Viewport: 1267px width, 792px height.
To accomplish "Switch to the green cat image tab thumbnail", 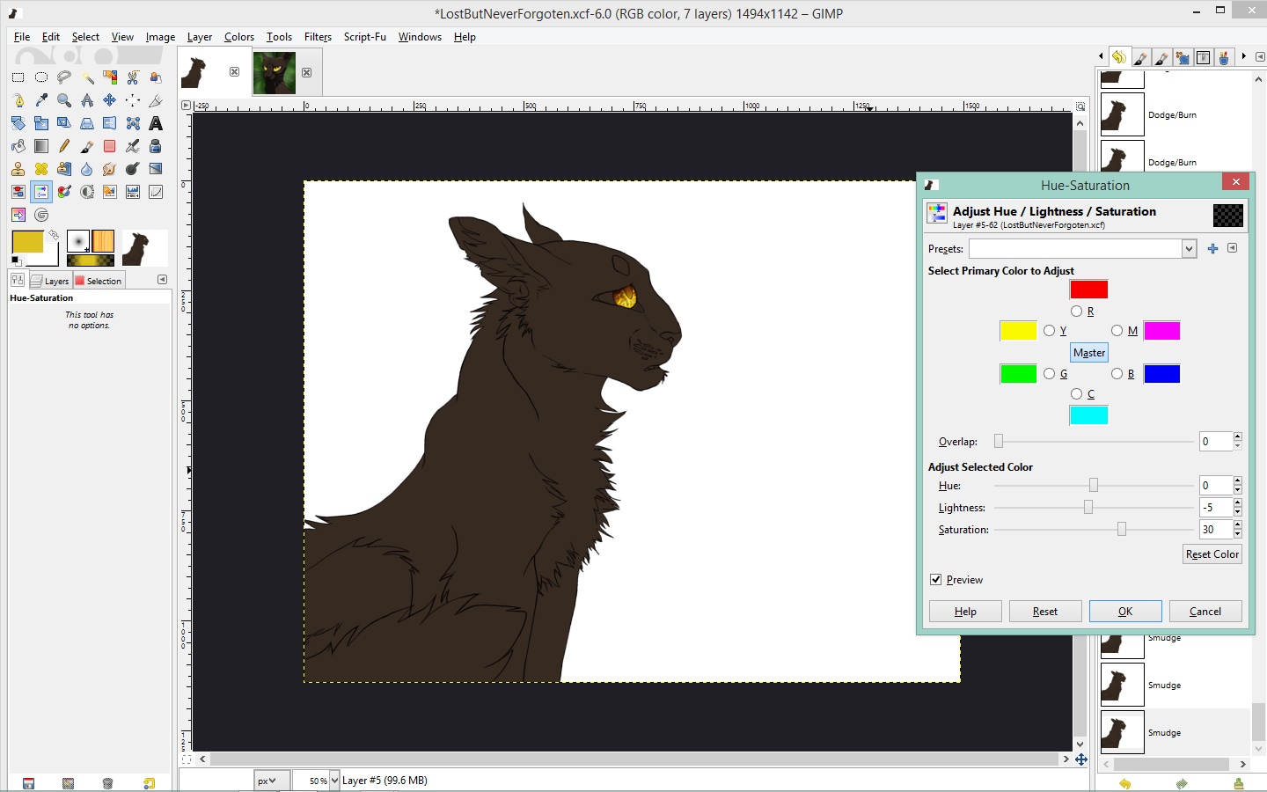I will click(275, 72).
